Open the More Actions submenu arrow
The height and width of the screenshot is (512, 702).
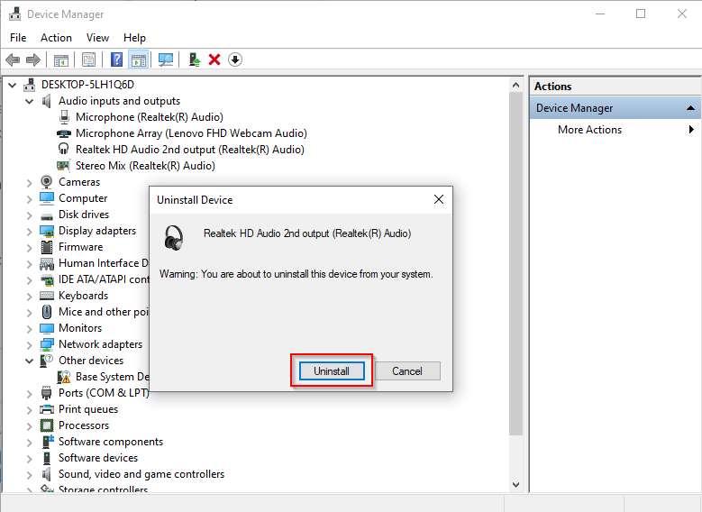(692, 130)
